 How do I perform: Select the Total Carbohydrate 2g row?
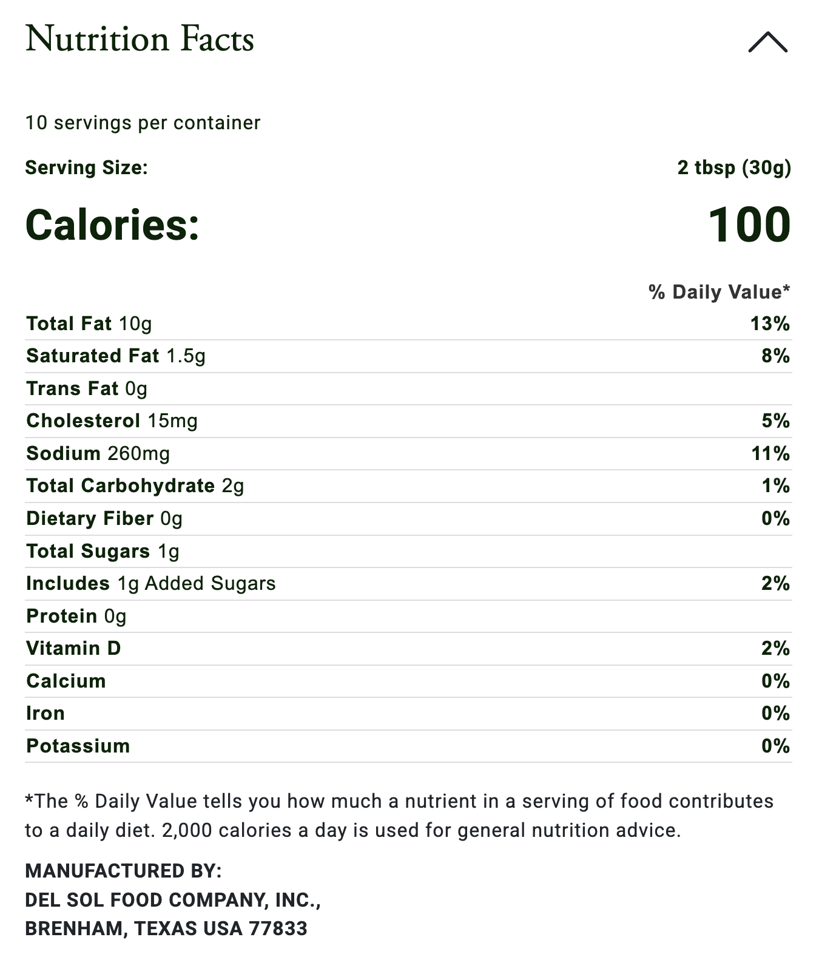(x=135, y=485)
